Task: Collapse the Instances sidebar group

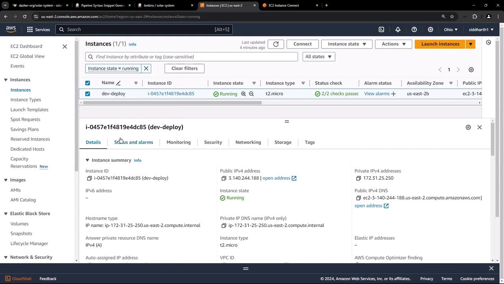Action: pos(6,80)
